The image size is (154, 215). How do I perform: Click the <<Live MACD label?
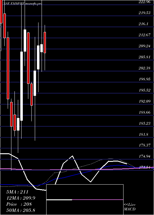(130, 207)
